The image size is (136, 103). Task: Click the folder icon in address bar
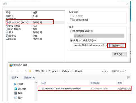point(30,71)
